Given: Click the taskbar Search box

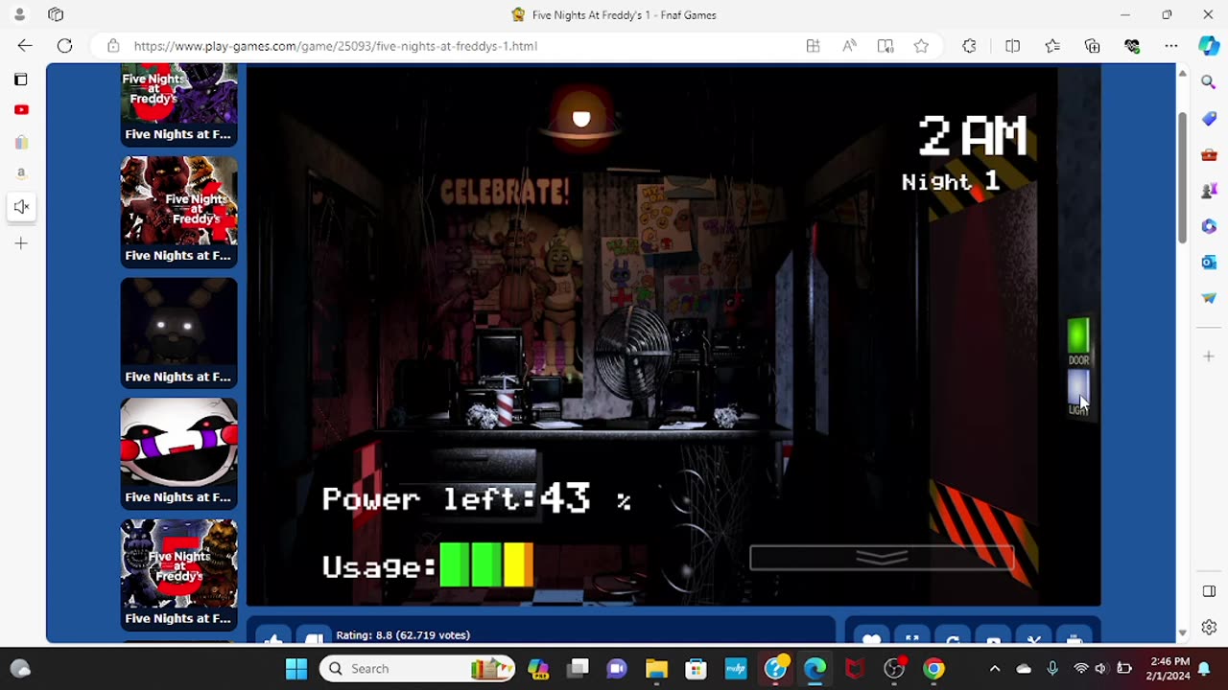Looking at the screenshot, I should click(417, 669).
